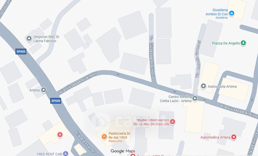Click the Centro Medico Cerba Lazio pin
This screenshot has width=258, height=156.
(195, 98)
